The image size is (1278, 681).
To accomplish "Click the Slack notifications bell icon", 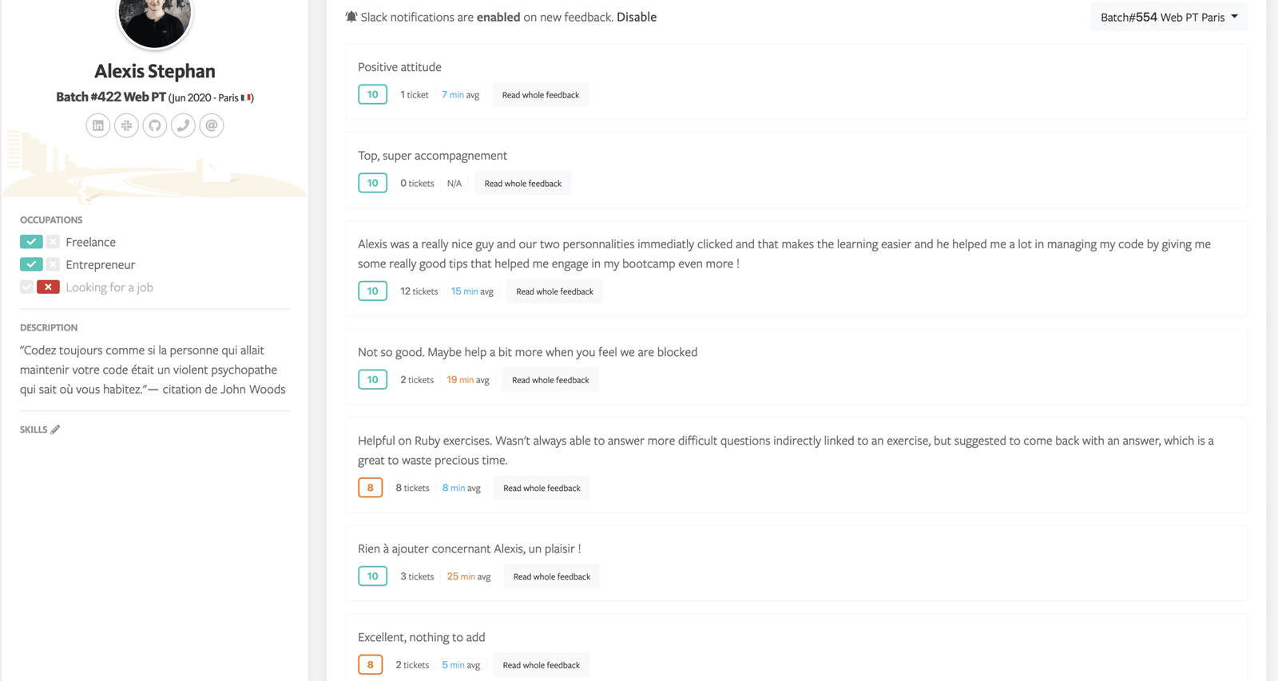I will tap(351, 17).
